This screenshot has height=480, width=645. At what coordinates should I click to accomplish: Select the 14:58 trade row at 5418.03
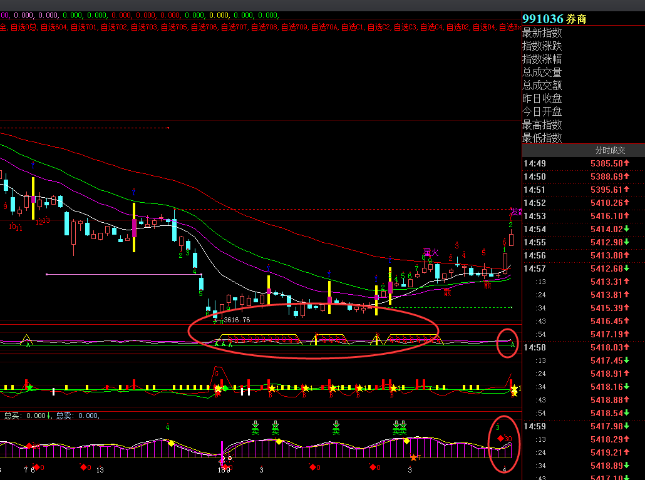pyautogui.click(x=583, y=347)
